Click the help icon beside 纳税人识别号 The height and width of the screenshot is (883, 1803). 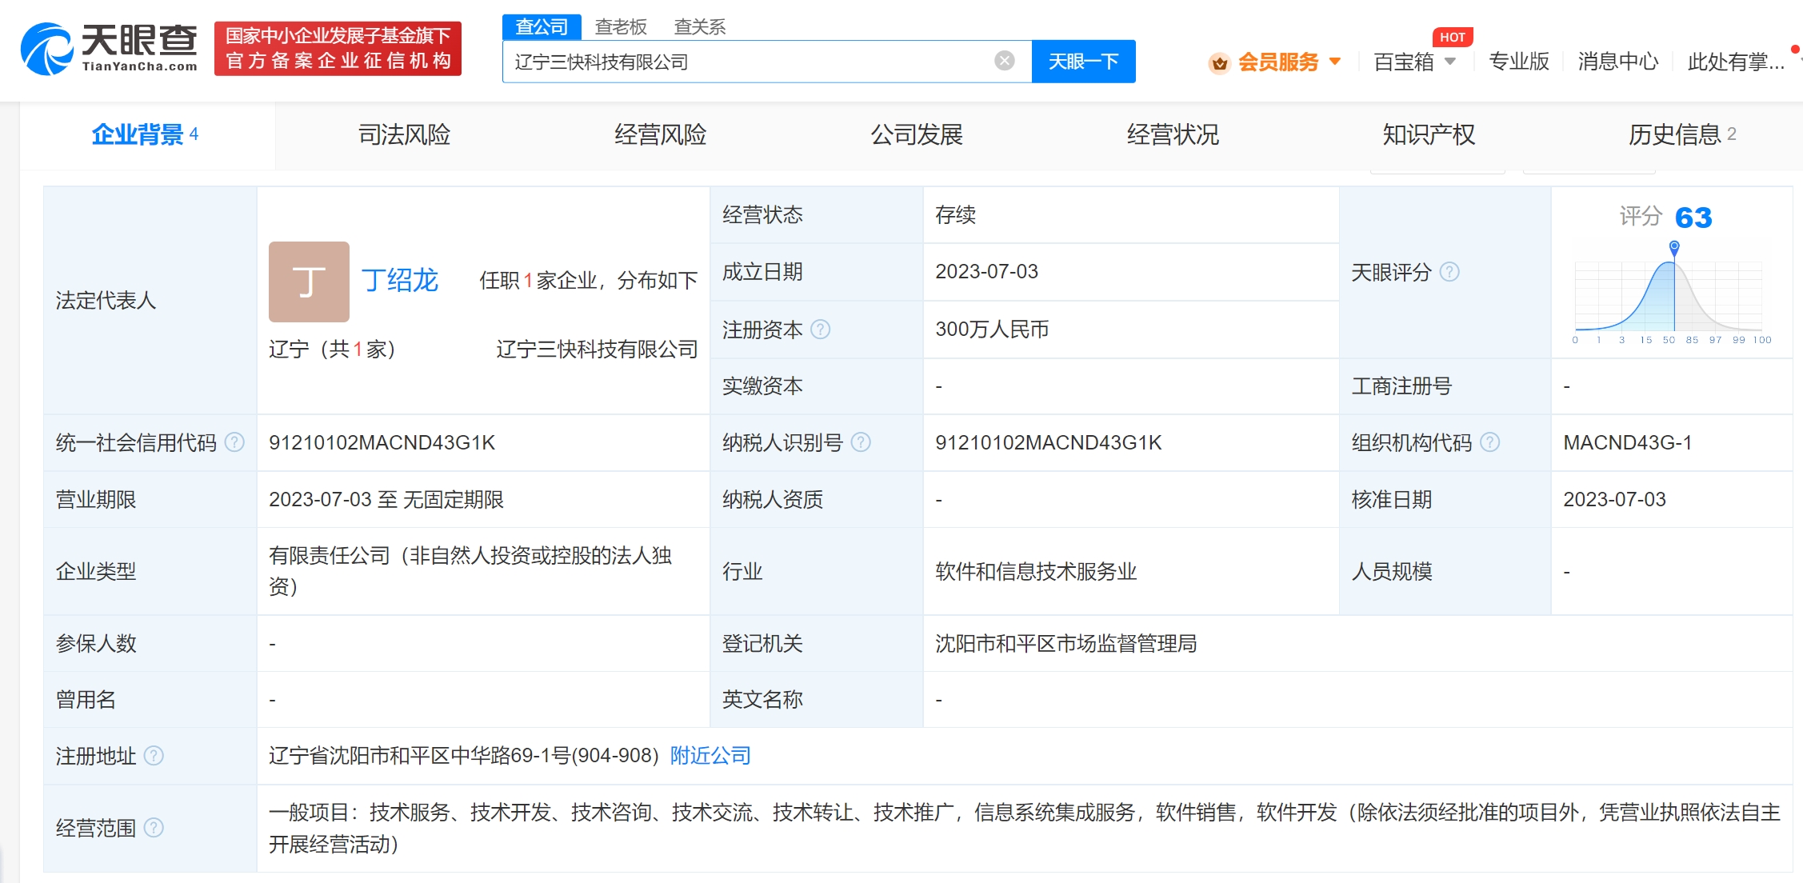coord(862,442)
